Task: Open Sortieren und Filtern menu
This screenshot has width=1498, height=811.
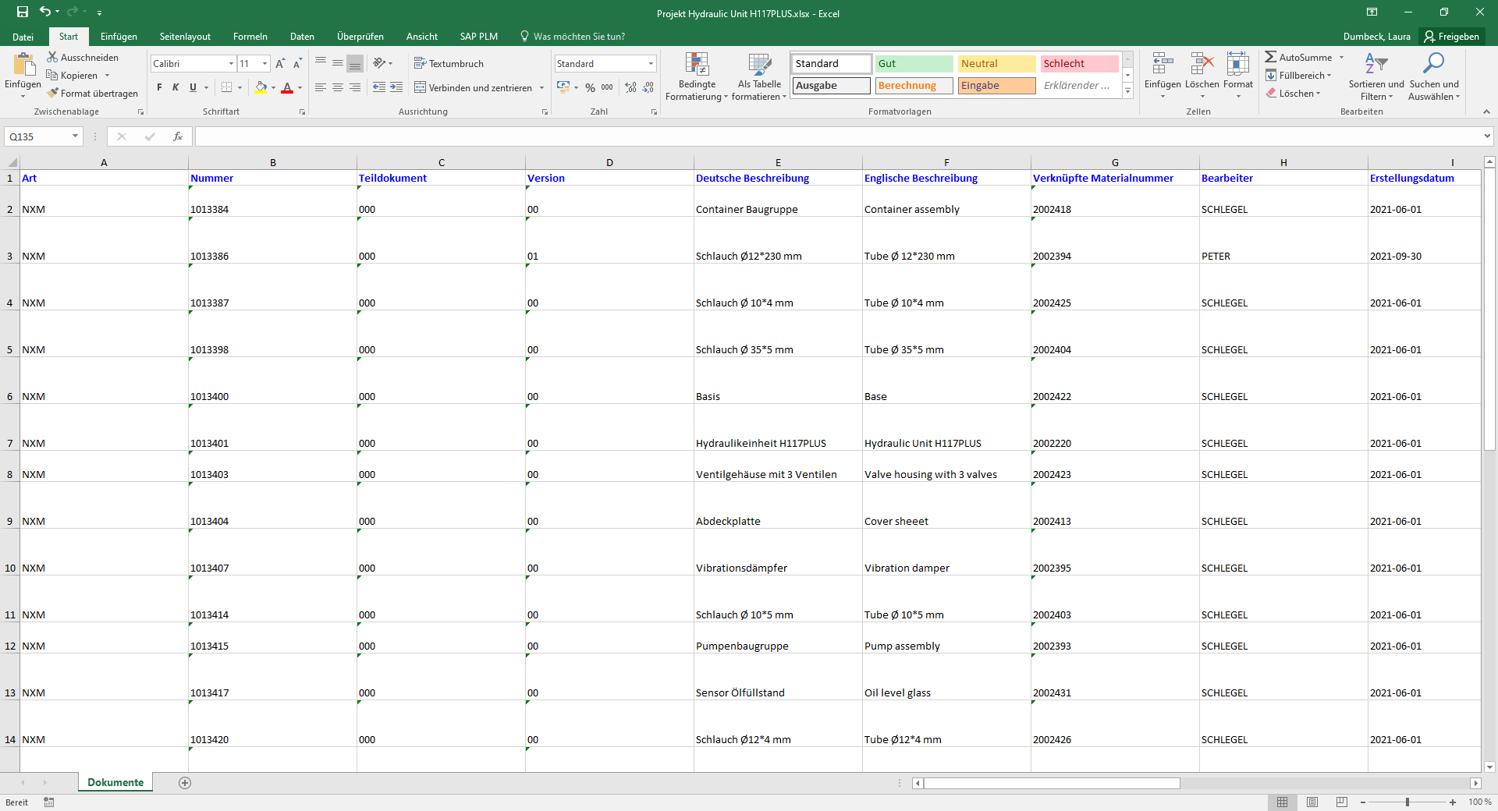Action: pos(1376,76)
